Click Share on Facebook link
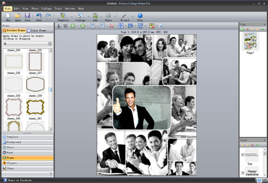268x183 pixels. point(18,180)
